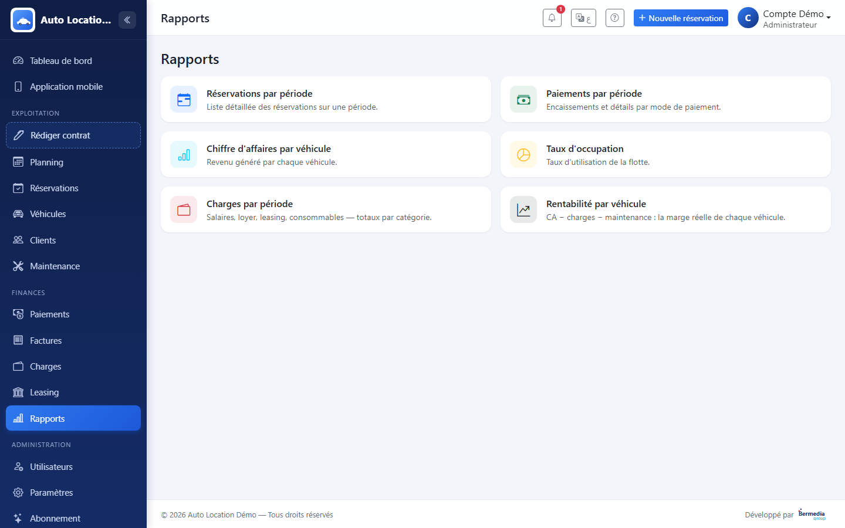Viewport: 845px width, 528px height.
Task: Click the Planning calendar icon in sidebar
Action: (x=18, y=162)
